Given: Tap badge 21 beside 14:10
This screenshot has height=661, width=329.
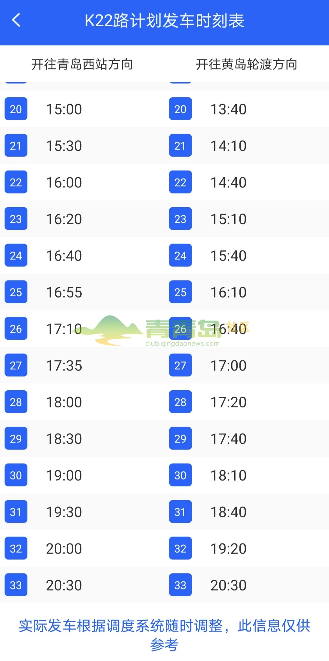Looking at the screenshot, I should click(x=180, y=146).
